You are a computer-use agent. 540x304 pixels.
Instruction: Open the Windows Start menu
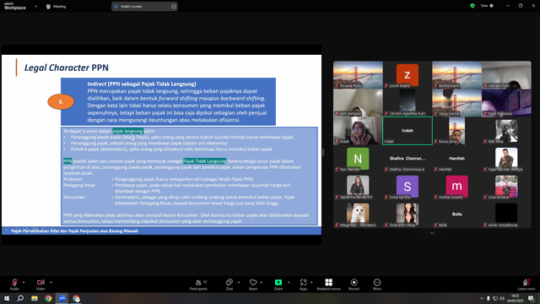[7, 298]
